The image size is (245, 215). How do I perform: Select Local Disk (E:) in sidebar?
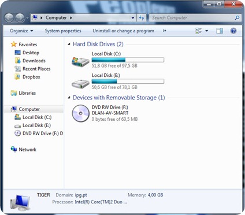[37, 125]
